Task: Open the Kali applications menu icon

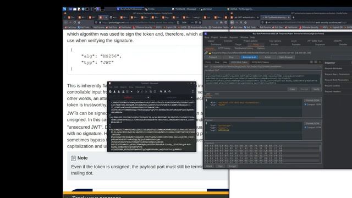Action: [64, 9]
